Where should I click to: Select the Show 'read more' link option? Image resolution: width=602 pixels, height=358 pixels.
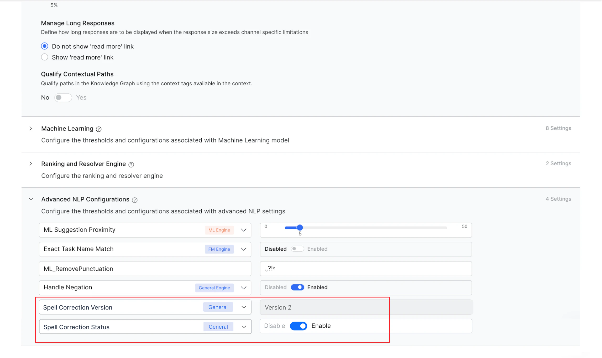pos(45,57)
